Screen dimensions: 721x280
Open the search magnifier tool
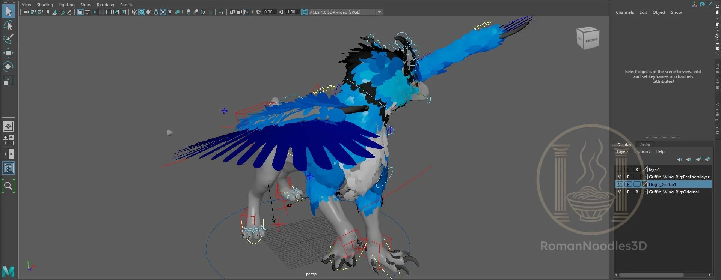(8, 186)
